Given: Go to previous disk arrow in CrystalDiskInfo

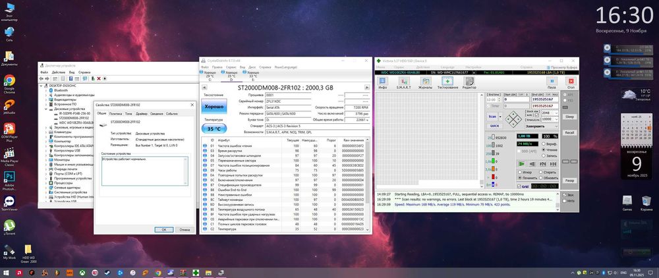Looking at the screenshot, I should 204,88.
